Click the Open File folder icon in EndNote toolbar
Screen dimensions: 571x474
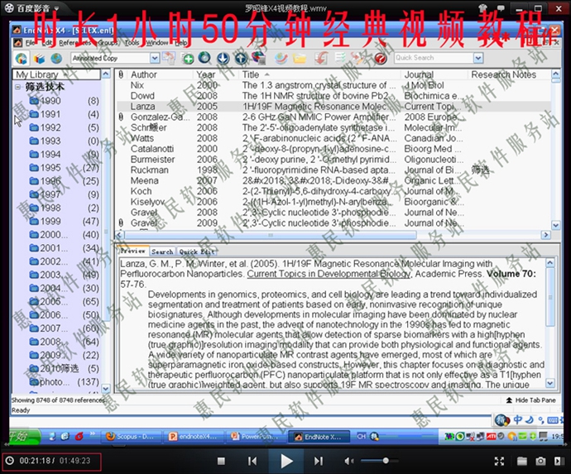coord(300,58)
